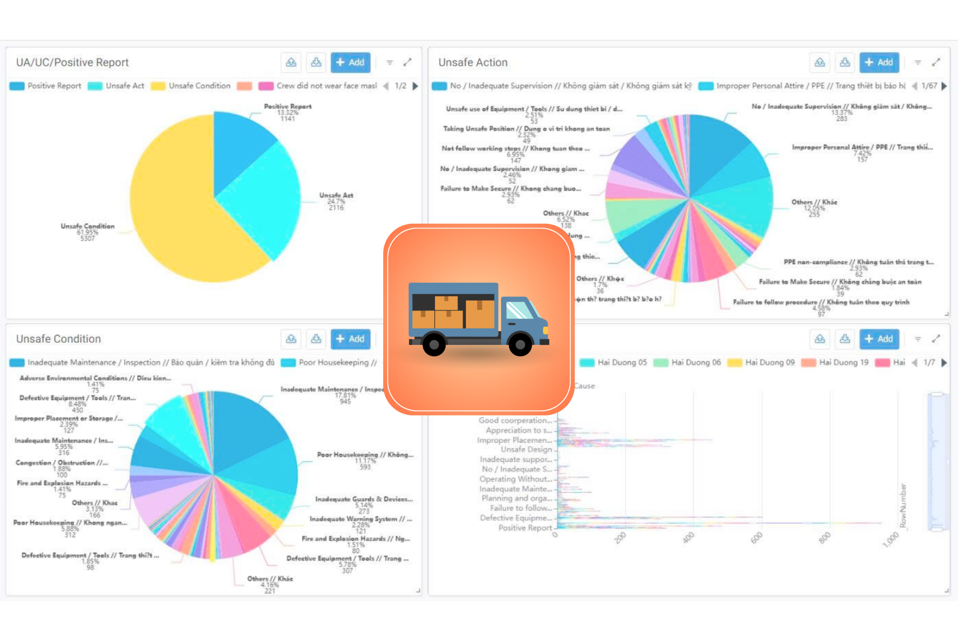Toggle Unsafe Act legend series
The width and height of the screenshot is (958, 639).
point(125,86)
